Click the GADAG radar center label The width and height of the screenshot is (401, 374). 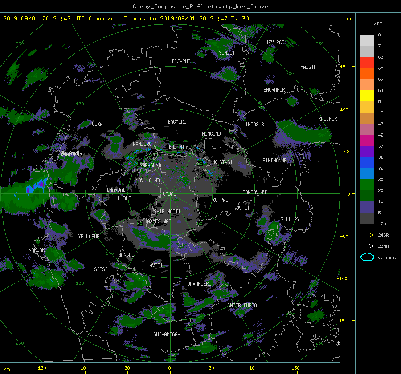tap(169, 194)
